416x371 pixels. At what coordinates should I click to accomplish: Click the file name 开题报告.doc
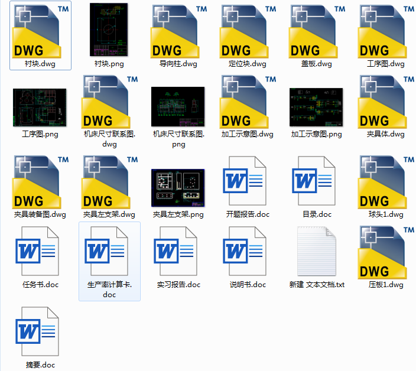[x=248, y=214]
